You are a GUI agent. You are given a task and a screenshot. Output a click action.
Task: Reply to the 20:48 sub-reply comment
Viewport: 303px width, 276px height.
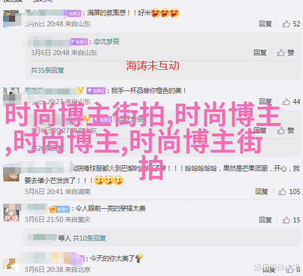pos(260,53)
